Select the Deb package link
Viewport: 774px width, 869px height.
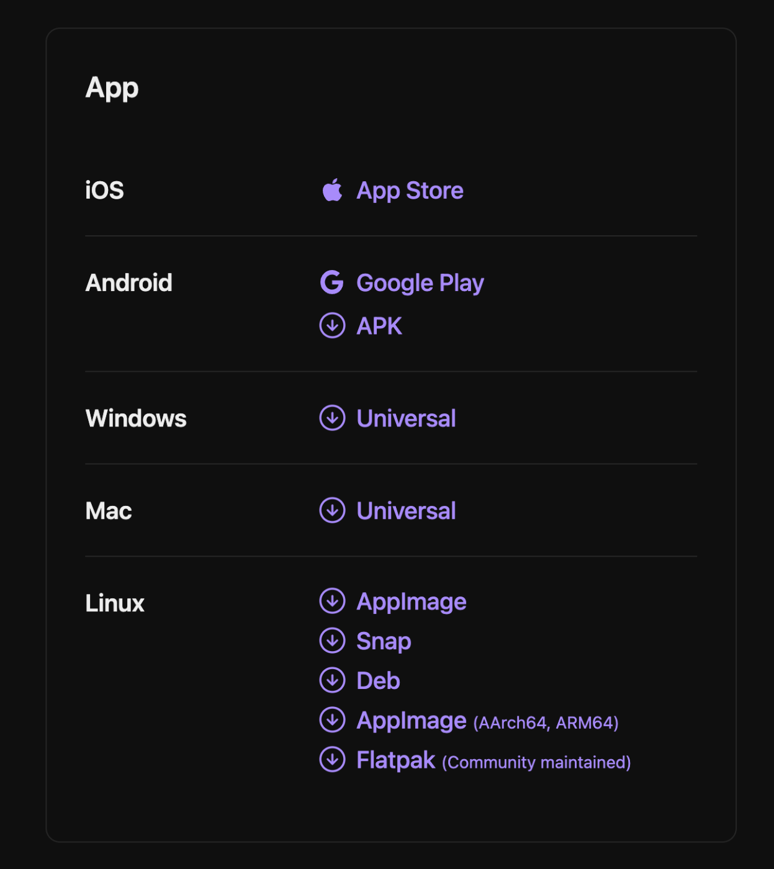378,681
